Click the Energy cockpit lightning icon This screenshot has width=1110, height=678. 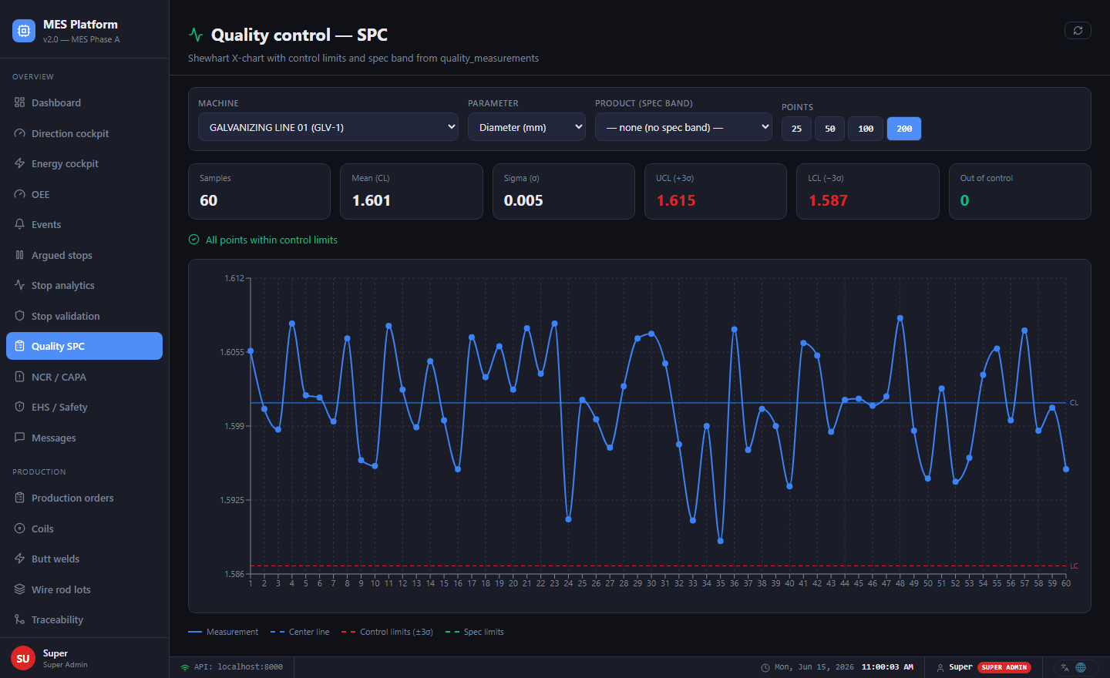19,163
